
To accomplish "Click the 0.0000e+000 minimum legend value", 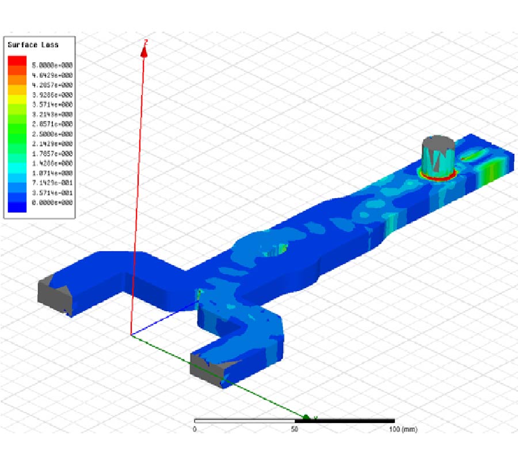I will (x=52, y=203).
